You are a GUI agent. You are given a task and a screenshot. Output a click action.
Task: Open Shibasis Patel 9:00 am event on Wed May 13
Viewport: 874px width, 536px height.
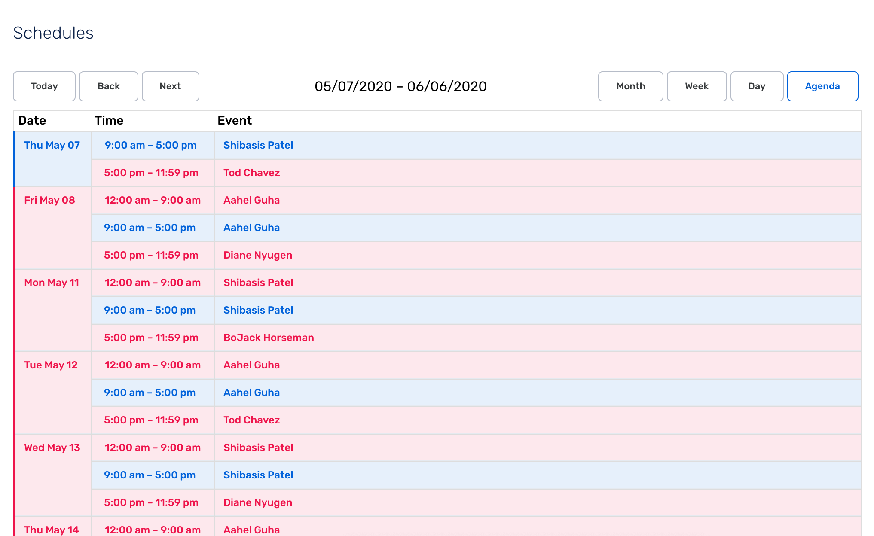pos(538,475)
